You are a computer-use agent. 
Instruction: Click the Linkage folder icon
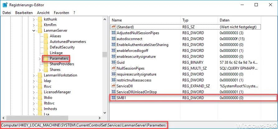click(x=46, y=53)
